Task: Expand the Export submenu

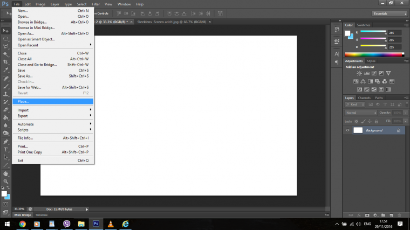Action: pos(53,116)
